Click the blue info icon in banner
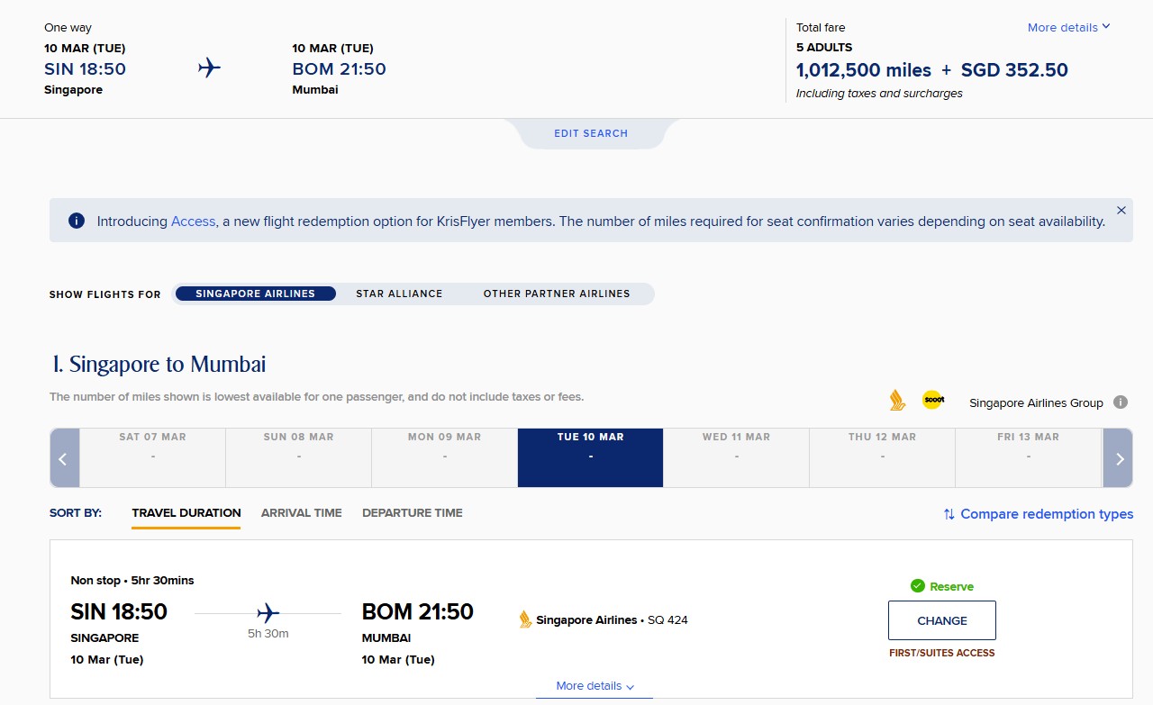1153x705 pixels. coord(77,221)
